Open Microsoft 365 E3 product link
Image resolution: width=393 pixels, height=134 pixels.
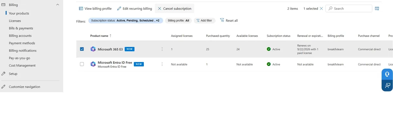pyautogui.click(x=110, y=49)
